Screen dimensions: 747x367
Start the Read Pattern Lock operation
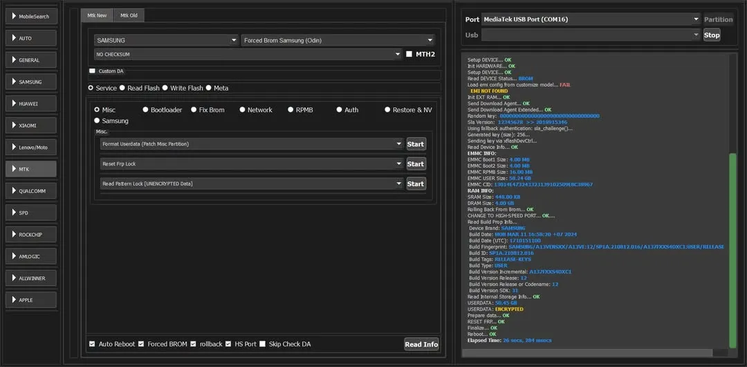[416, 183]
